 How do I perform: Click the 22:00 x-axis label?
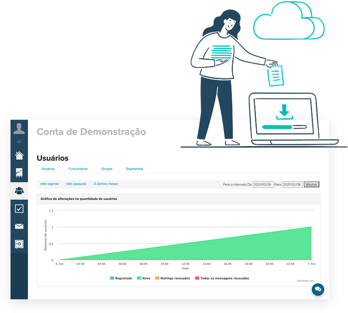pos(290,264)
